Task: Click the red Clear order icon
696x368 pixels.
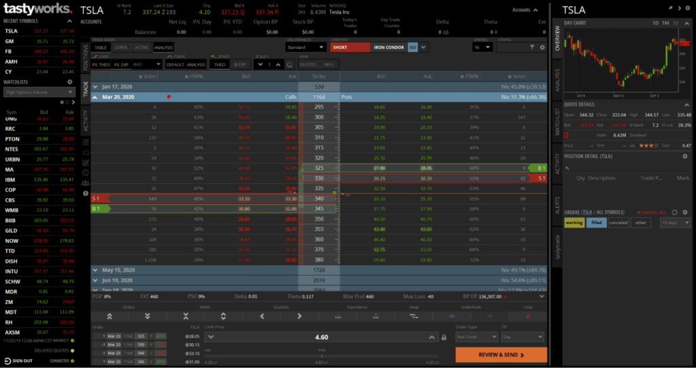Action: click(x=527, y=316)
